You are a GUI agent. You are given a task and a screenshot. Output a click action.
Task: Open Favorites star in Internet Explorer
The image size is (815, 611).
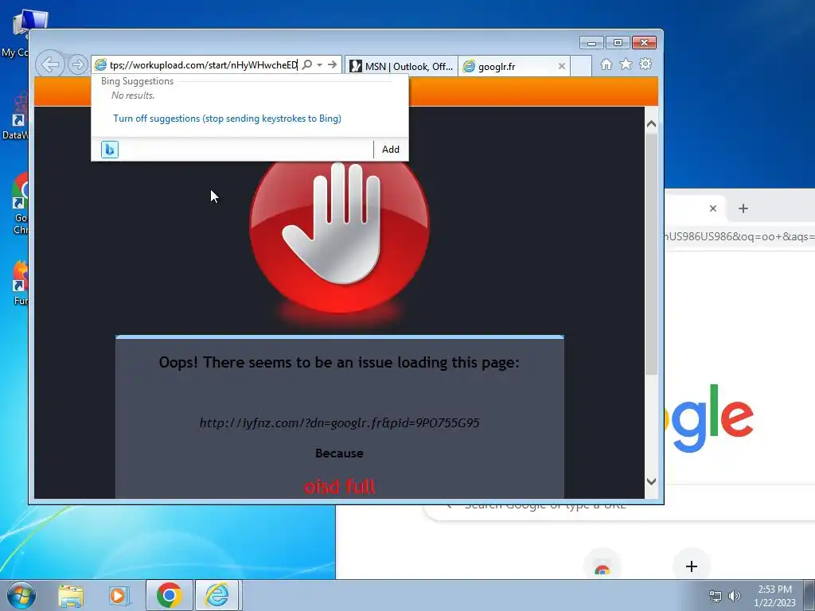626,64
